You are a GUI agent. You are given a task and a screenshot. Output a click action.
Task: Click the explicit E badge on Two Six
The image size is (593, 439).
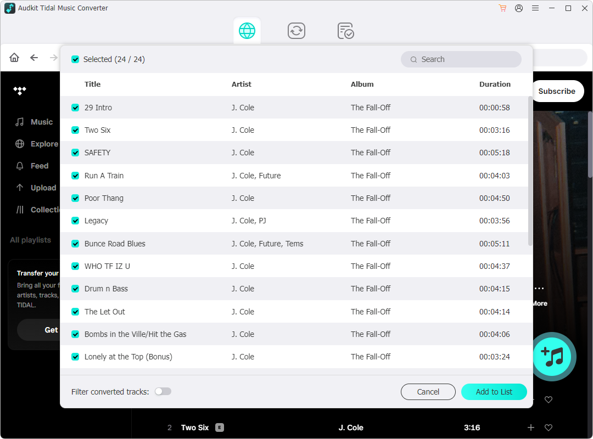pyautogui.click(x=219, y=427)
